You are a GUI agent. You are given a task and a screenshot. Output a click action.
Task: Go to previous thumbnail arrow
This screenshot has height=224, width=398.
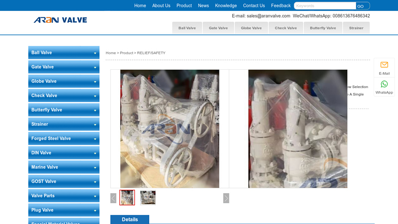coord(113,198)
